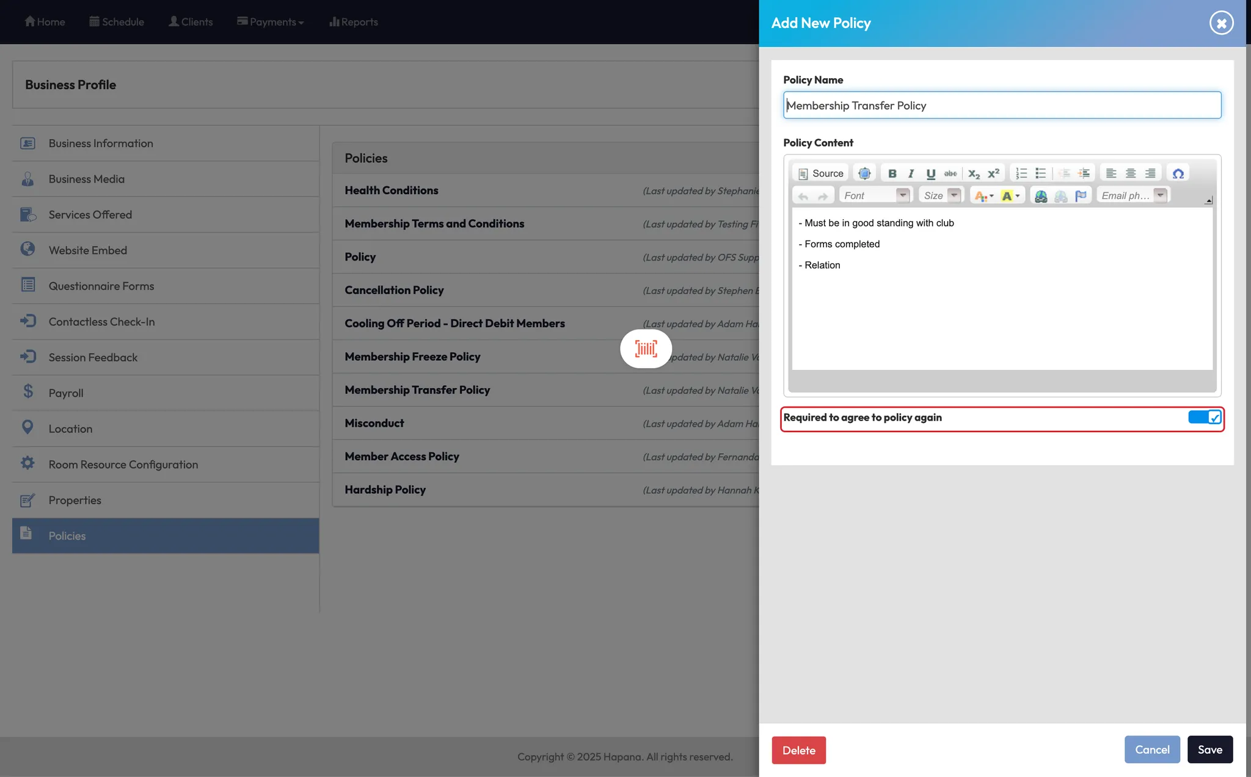Click the Save button
1251x777 pixels.
click(1209, 750)
